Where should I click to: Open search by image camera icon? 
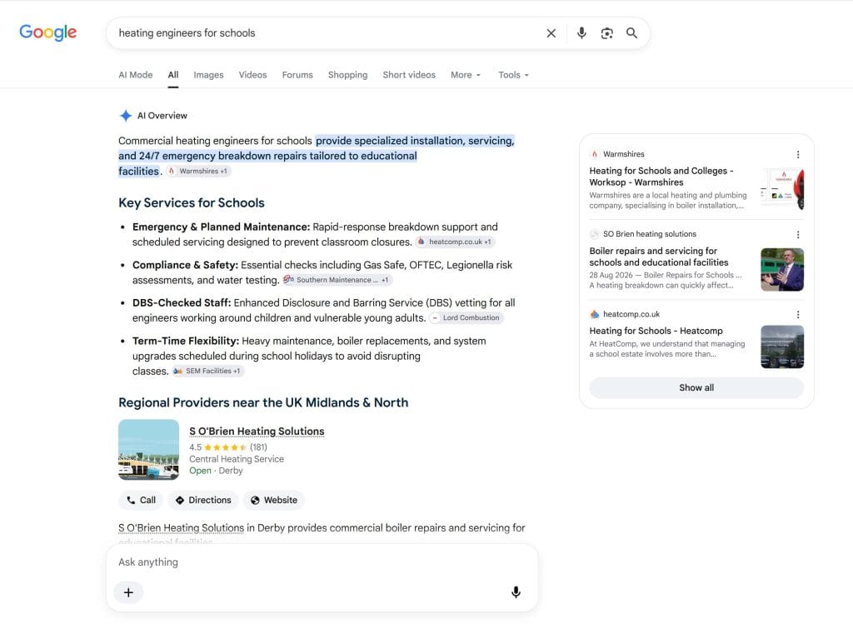tap(606, 33)
